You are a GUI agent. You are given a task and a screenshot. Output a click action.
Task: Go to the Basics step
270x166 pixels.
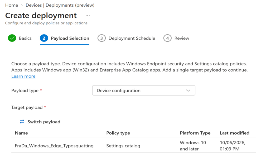25,38
